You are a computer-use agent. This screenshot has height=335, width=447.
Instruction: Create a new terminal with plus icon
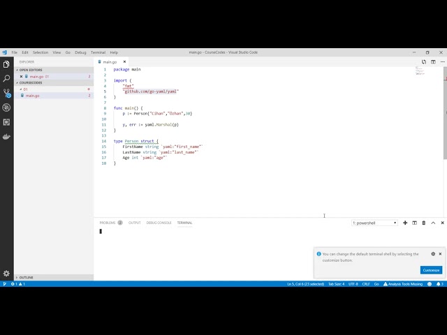405,223
